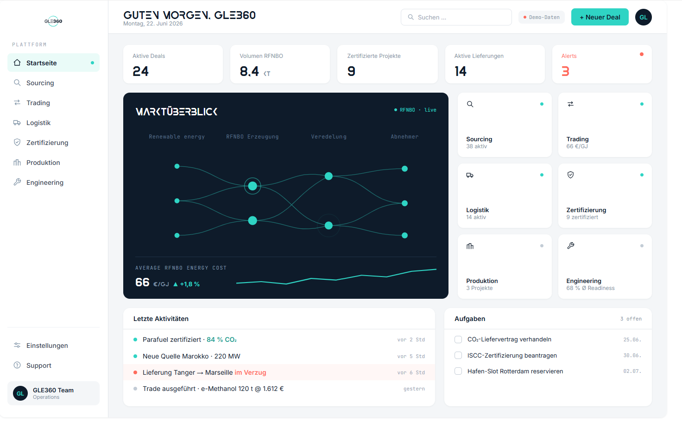Open the Volumen RFNBO stat card
Viewport: 682px width, 428px height.
pos(280,64)
